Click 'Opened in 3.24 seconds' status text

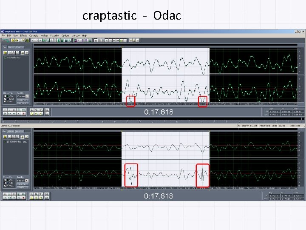(x=10, y=126)
